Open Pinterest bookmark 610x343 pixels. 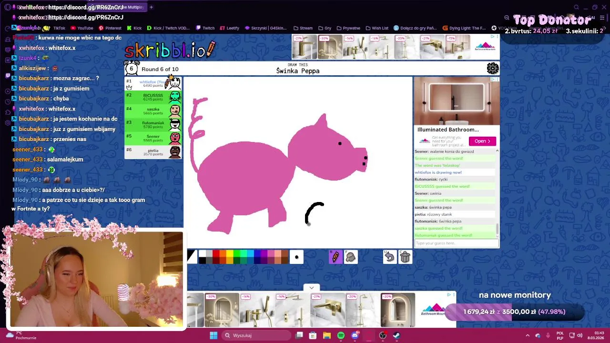point(110,28)
